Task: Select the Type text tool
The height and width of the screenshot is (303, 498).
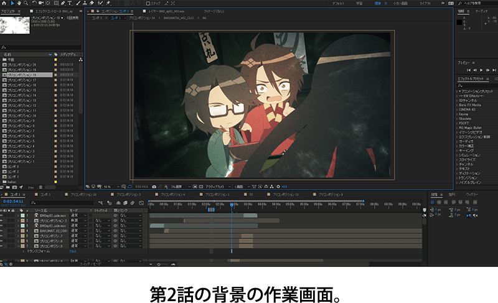Action: [x=70, y=3]
